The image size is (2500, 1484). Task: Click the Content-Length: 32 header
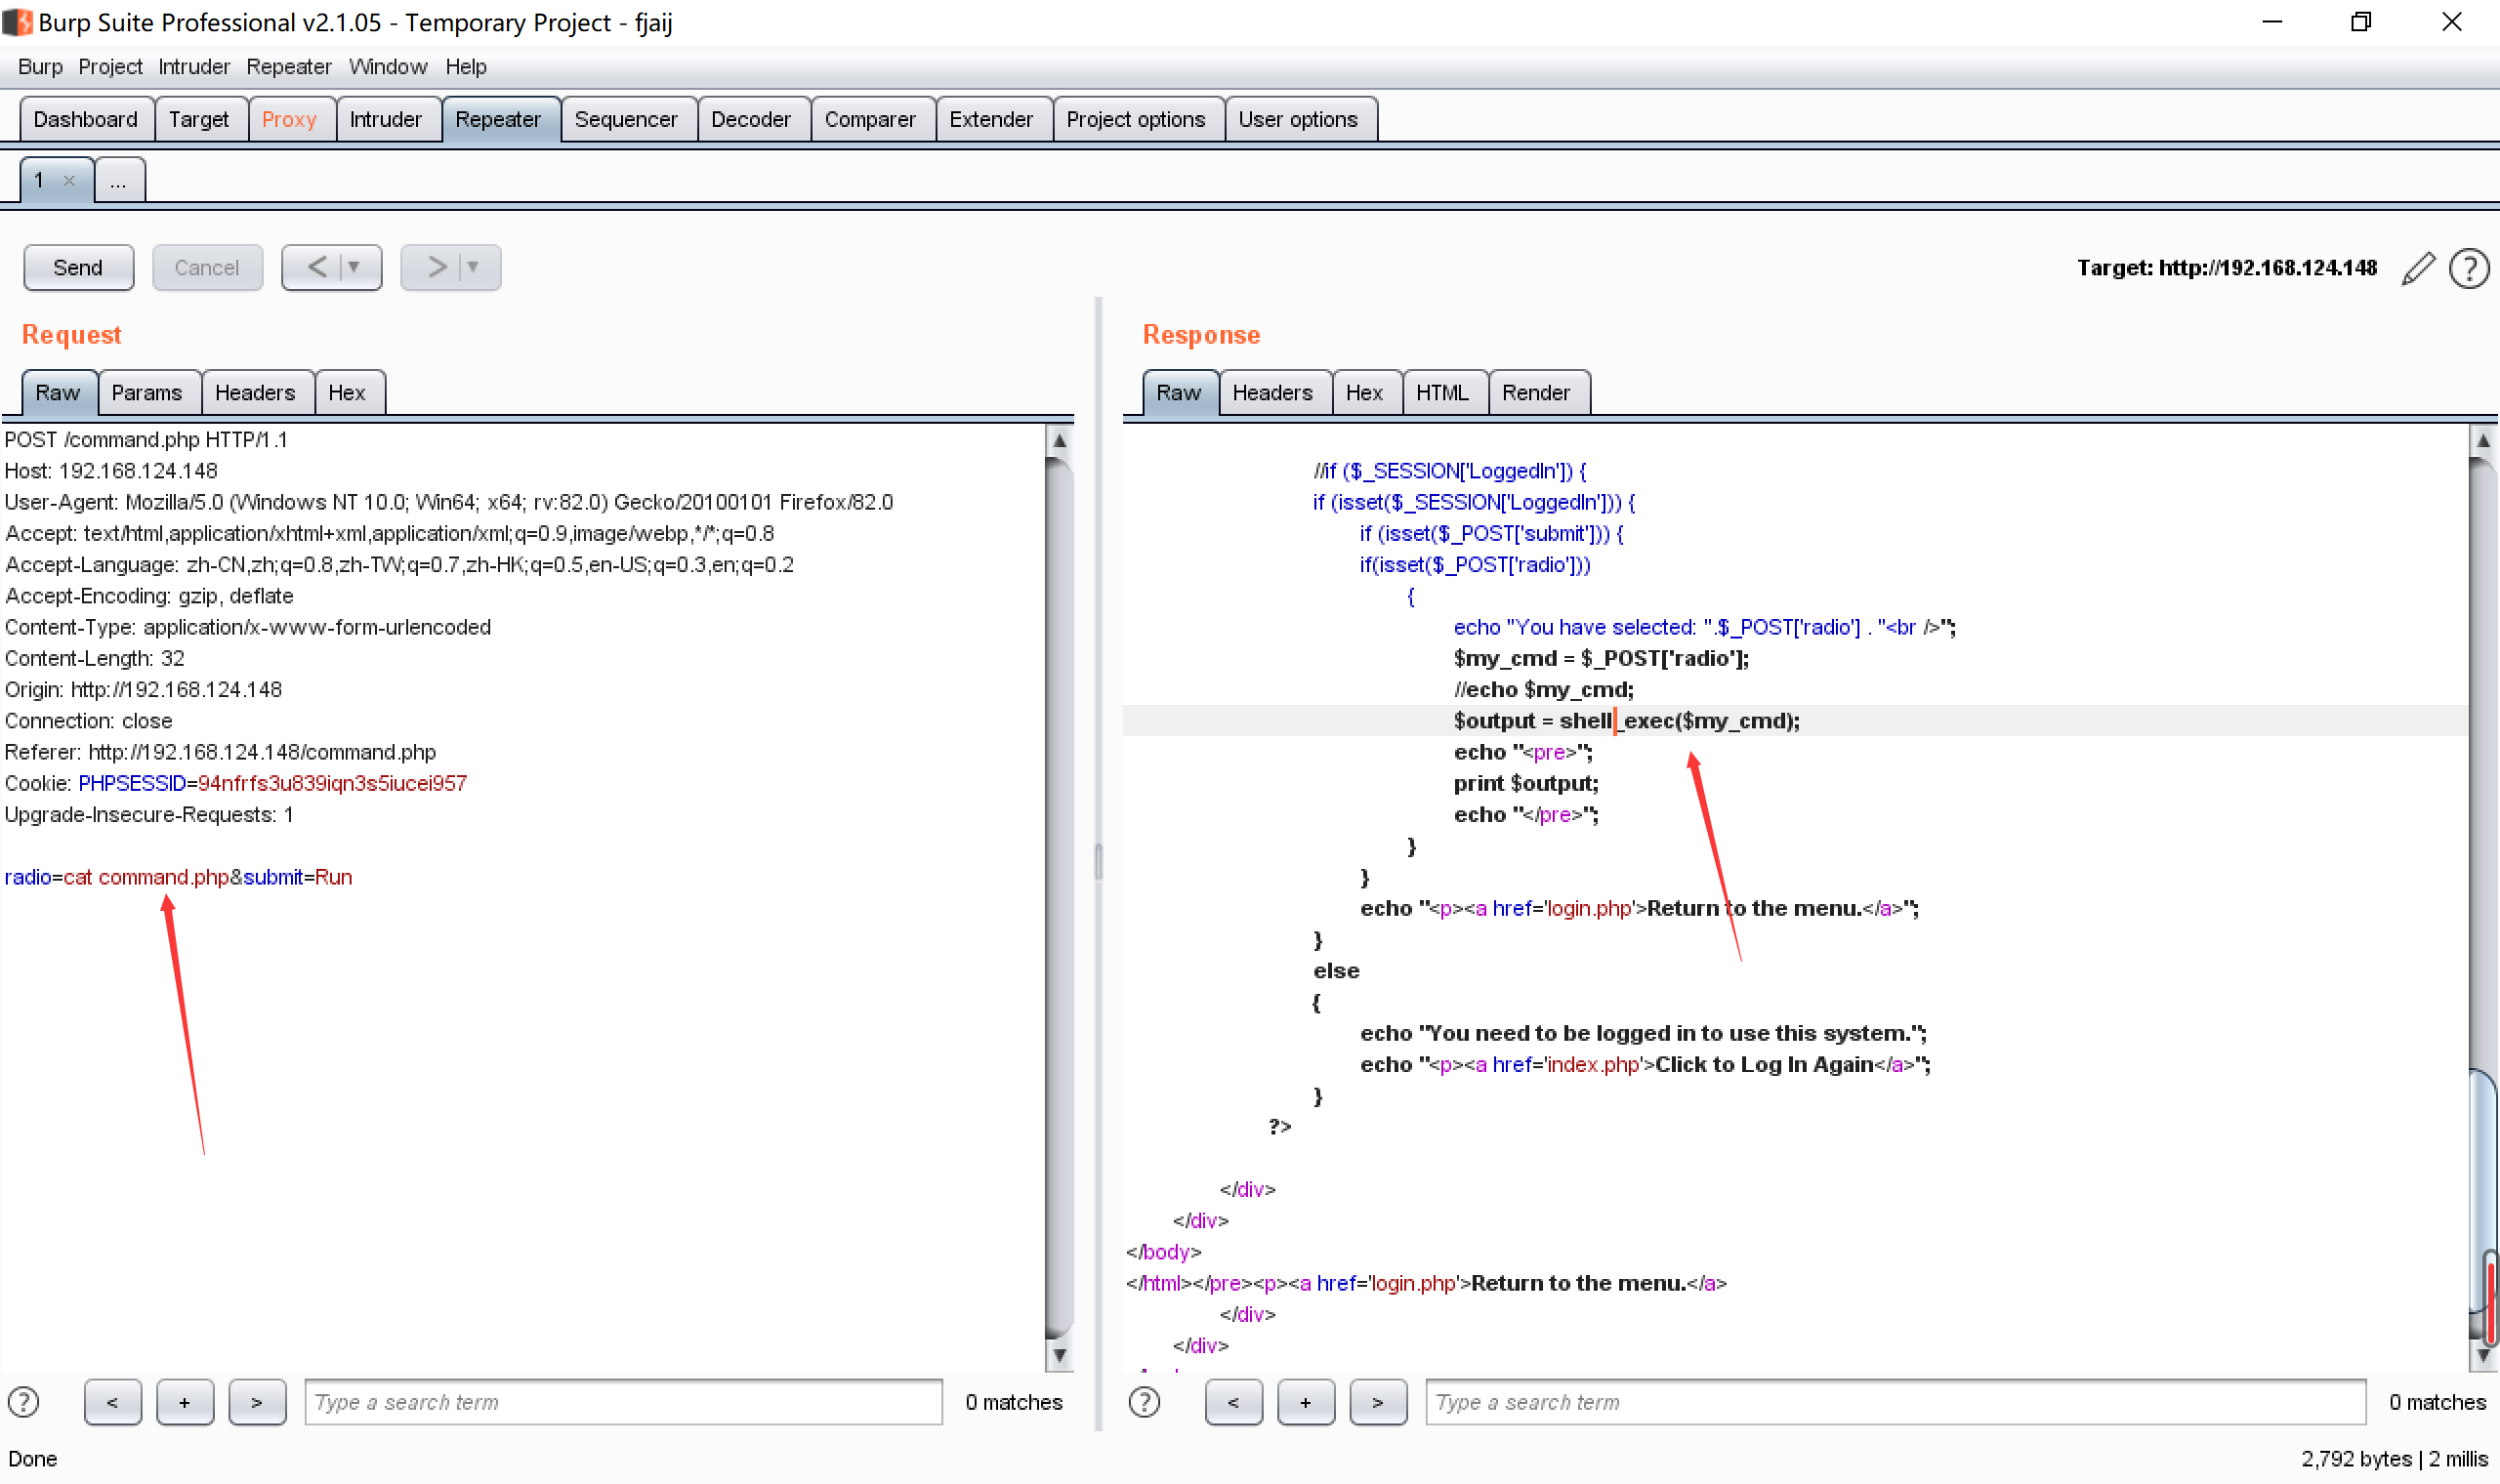95,658
